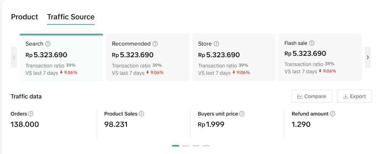
Task: Select the Recommended traffic source card
Action: (x=147, y=57)
